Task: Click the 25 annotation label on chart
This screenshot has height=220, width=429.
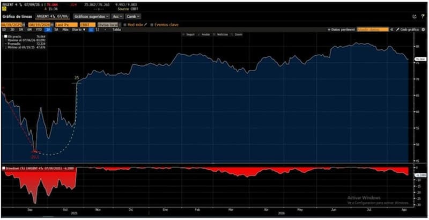Action: click(x=77, y=78)
